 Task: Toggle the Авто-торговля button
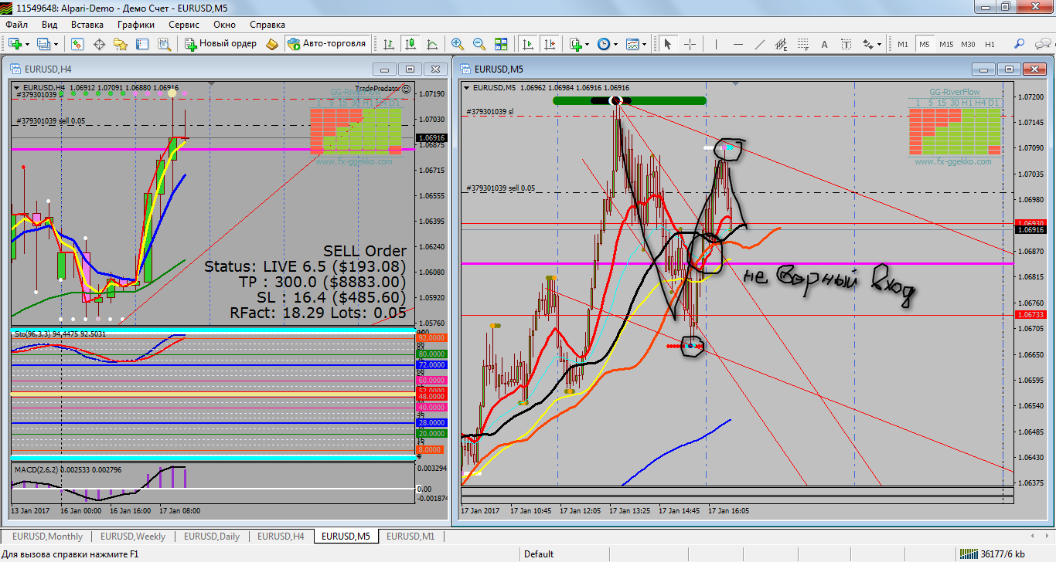[x=327, y=44]
